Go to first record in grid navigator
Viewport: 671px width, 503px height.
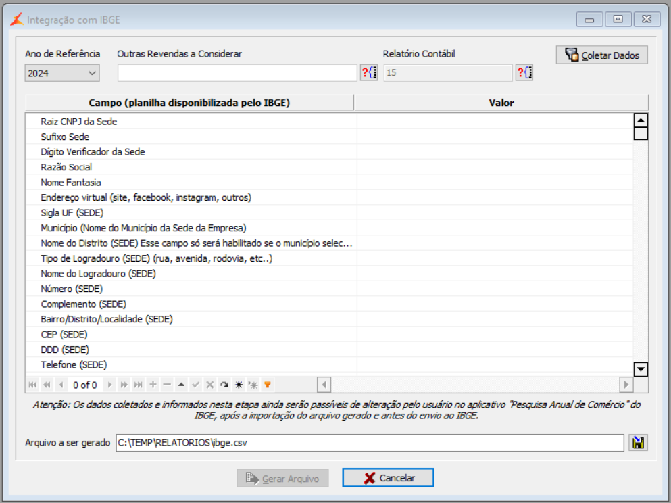click(x=32, y=385)
